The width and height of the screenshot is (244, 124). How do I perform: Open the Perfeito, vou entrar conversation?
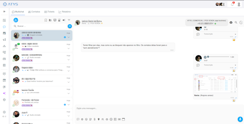[x=42, y=103]
